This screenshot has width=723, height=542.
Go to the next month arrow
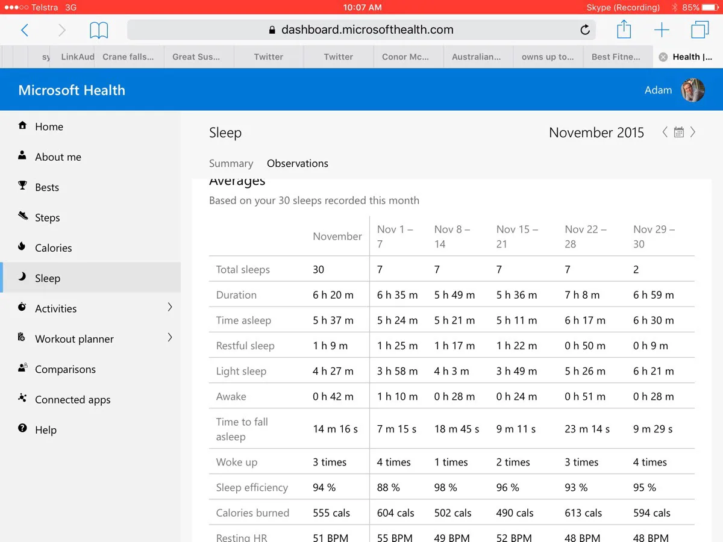tap(693, 132)
